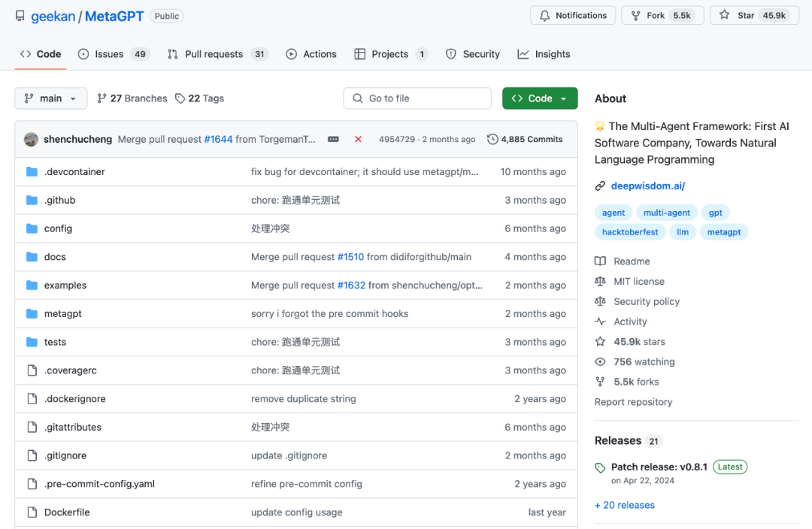Open the MetaGPT repository link

[x=114, y=17]
